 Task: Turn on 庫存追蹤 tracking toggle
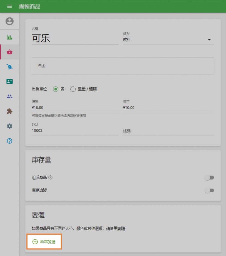[x=209, y=190]
